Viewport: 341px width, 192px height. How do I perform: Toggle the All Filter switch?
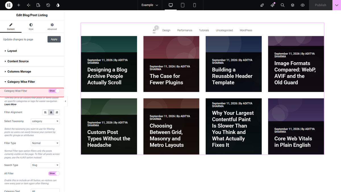pos(54,173)
